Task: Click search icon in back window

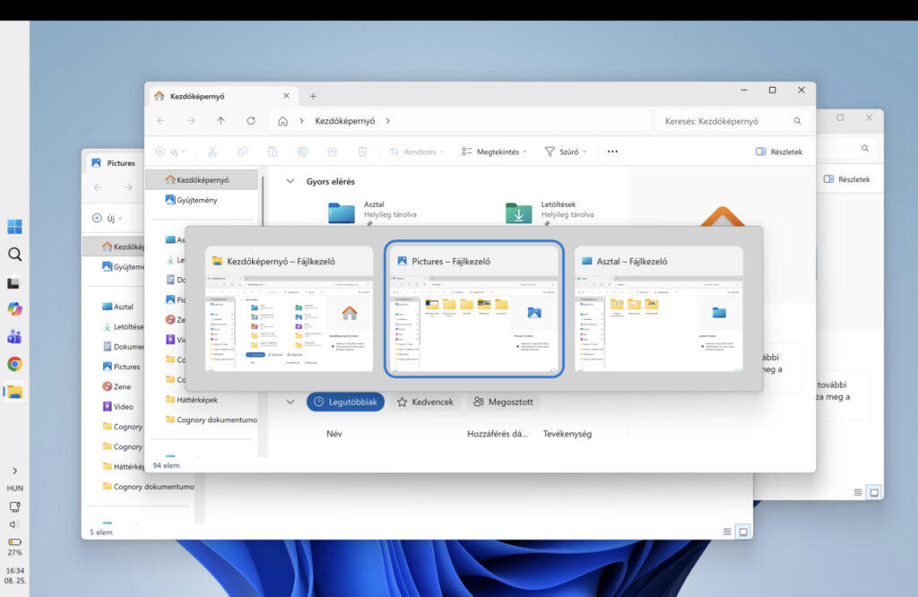Action: pos(865,149)
